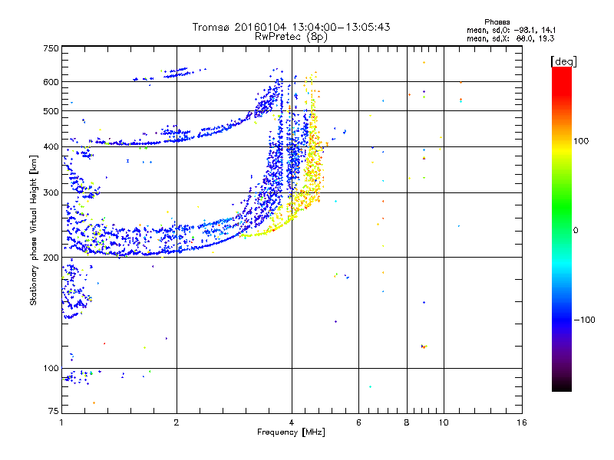Click the x-axis tick label '8'

407,422
